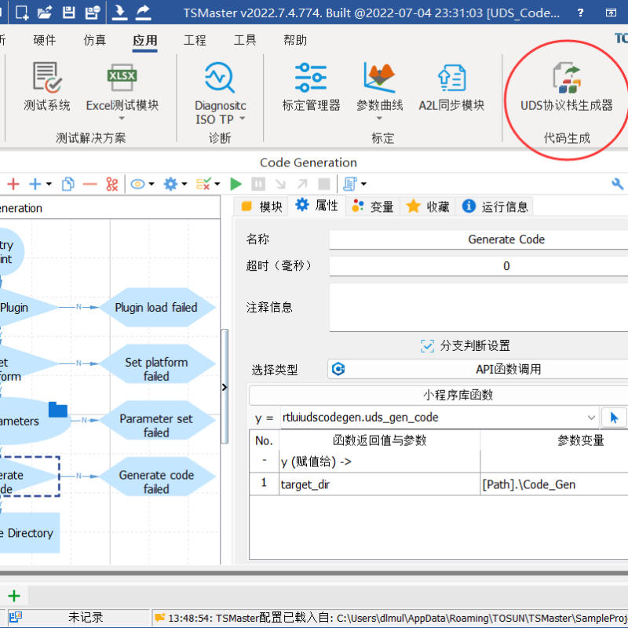This screenshot has height=628, width=628.
Task: Click the red minus delete icon
Action: [89, 184]
